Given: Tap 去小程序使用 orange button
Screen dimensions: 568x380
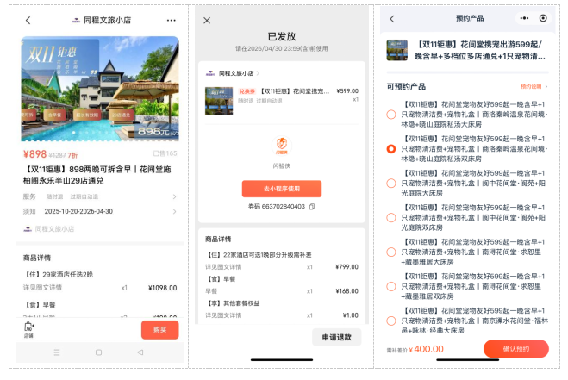Looking at the screenshot, I should click(281, 188).
